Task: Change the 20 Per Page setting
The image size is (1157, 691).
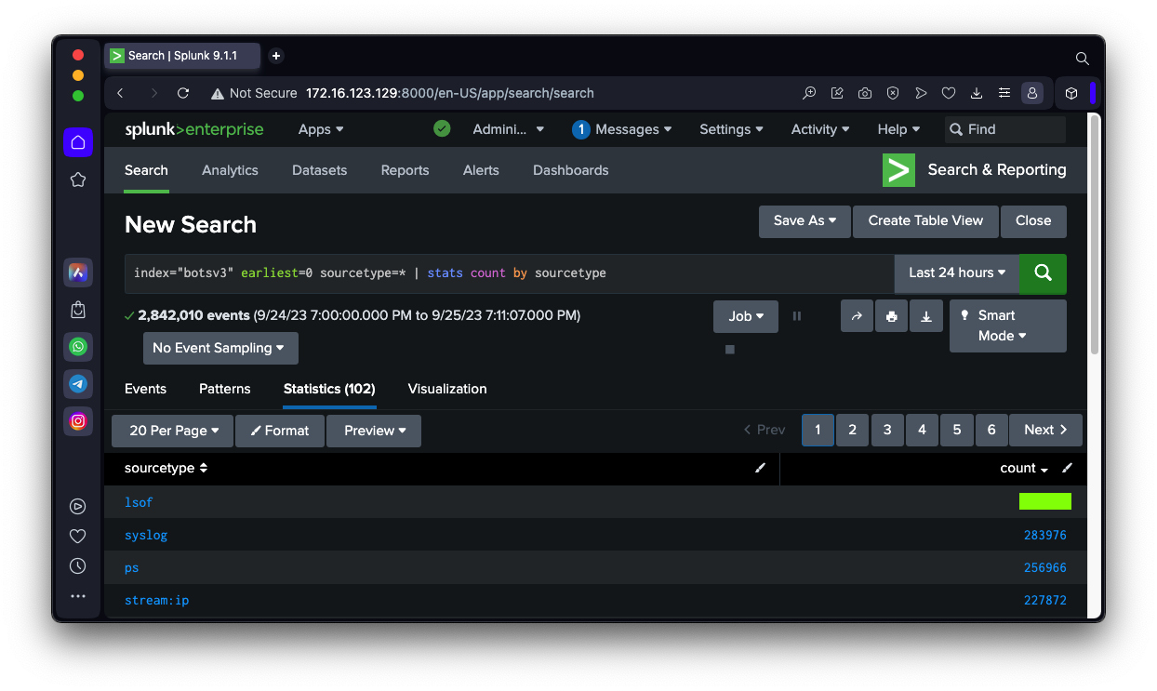Action: (173, 431)
